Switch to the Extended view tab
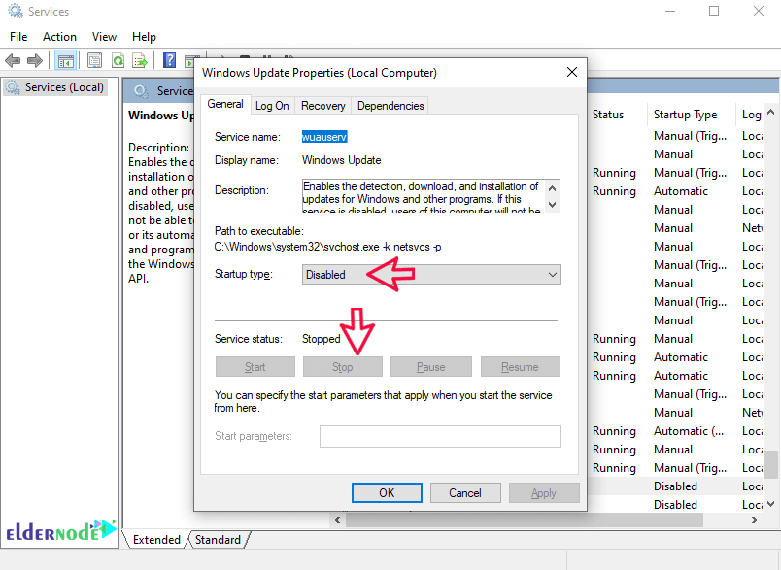 pyautogui.click(x=156, y=540)
